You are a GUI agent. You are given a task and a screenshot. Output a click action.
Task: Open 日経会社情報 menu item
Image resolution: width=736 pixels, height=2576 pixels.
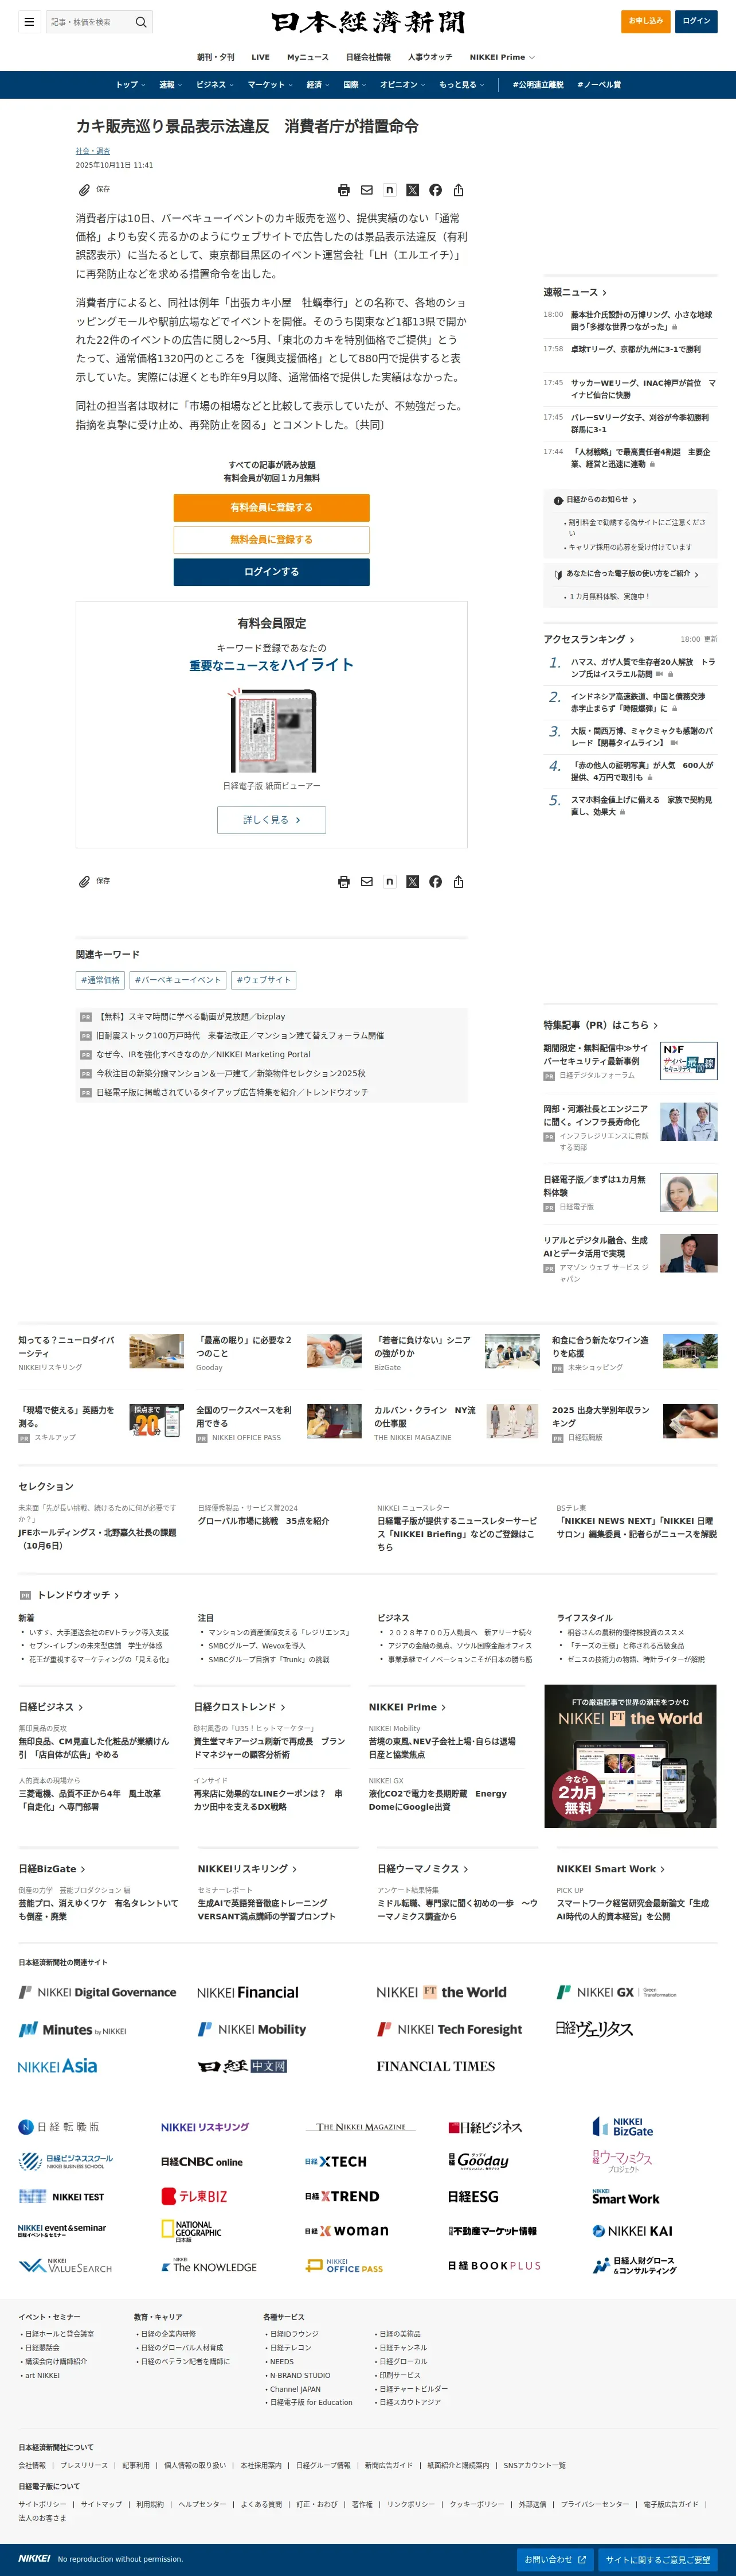[x=369, y=57]
